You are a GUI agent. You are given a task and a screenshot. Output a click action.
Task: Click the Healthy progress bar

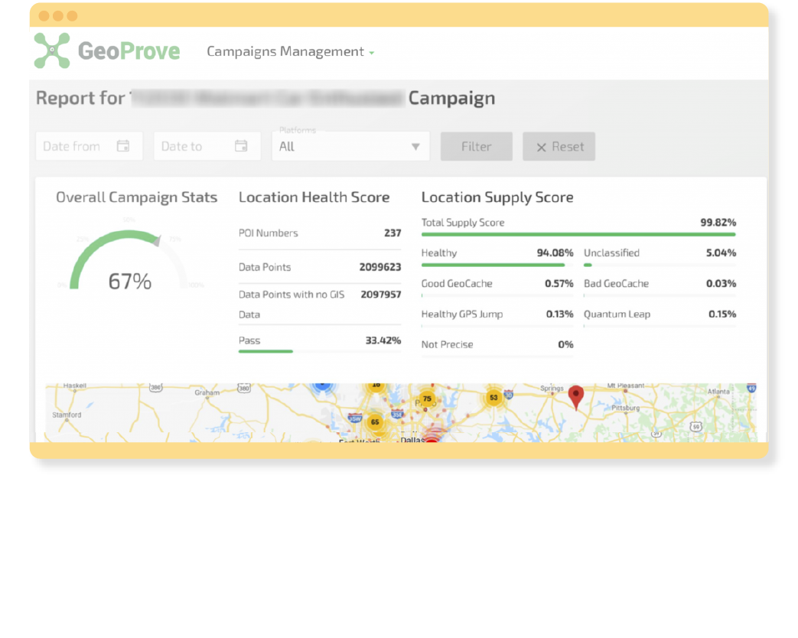[x=497, y=265]
